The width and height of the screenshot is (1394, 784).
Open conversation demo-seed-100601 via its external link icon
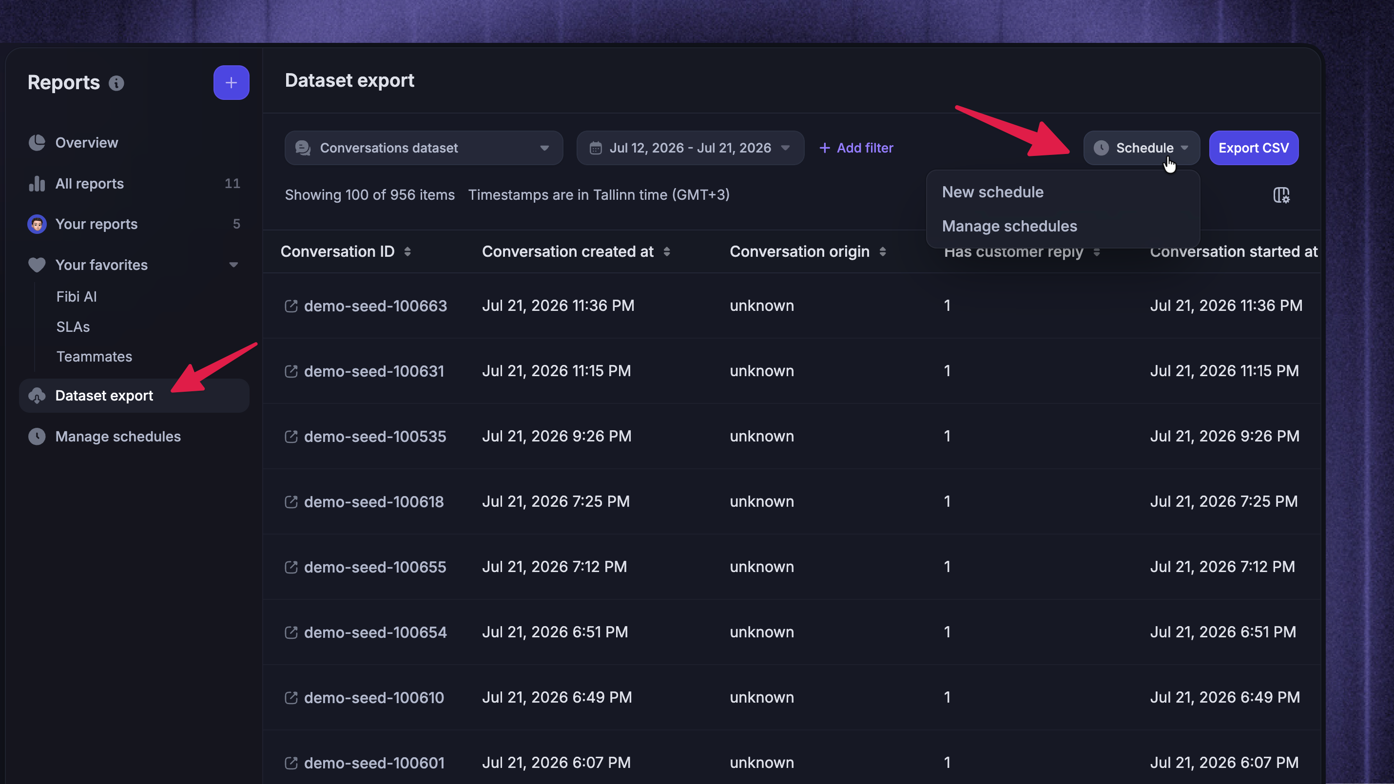(291, 763)
